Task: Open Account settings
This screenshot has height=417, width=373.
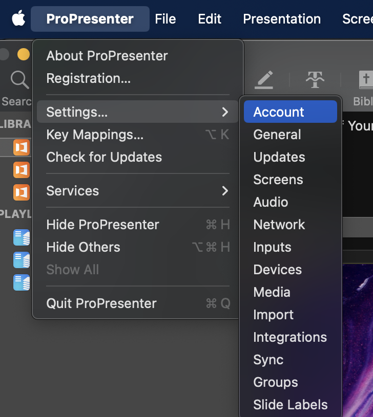Action: (x=291, y=112)
